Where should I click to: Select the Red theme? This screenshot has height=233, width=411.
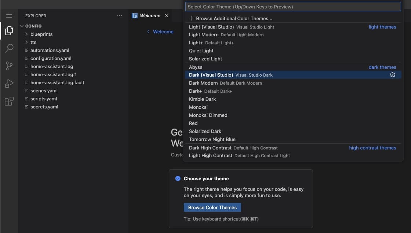293,123
